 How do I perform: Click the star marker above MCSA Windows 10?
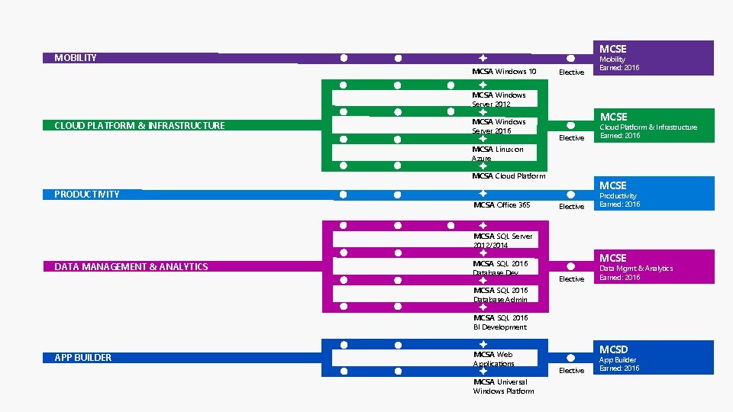point(483,58)
